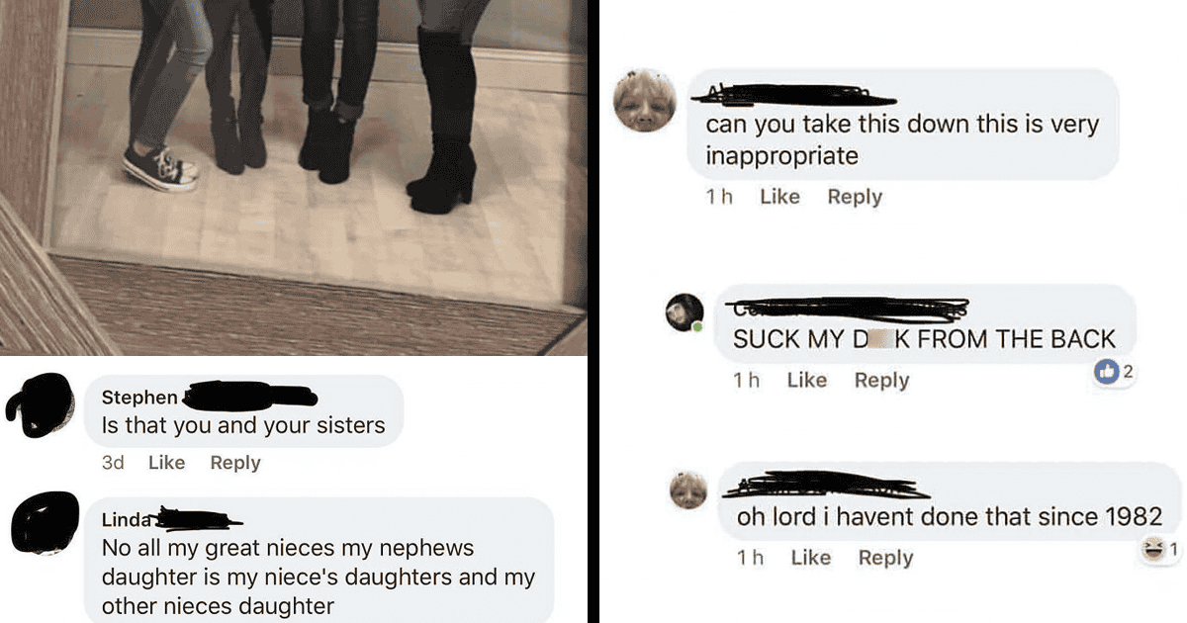Click the 1h timestamp under 'since 1982'
Image resolution: width=1187 pixels, height=623 pixels.
750,558
